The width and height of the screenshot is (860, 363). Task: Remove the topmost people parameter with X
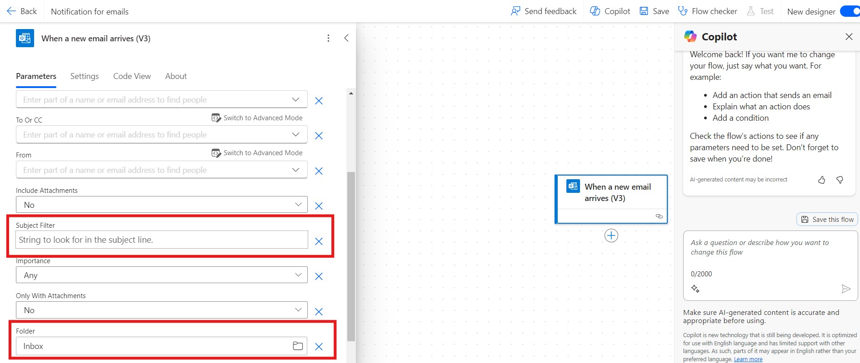(319, 101)
